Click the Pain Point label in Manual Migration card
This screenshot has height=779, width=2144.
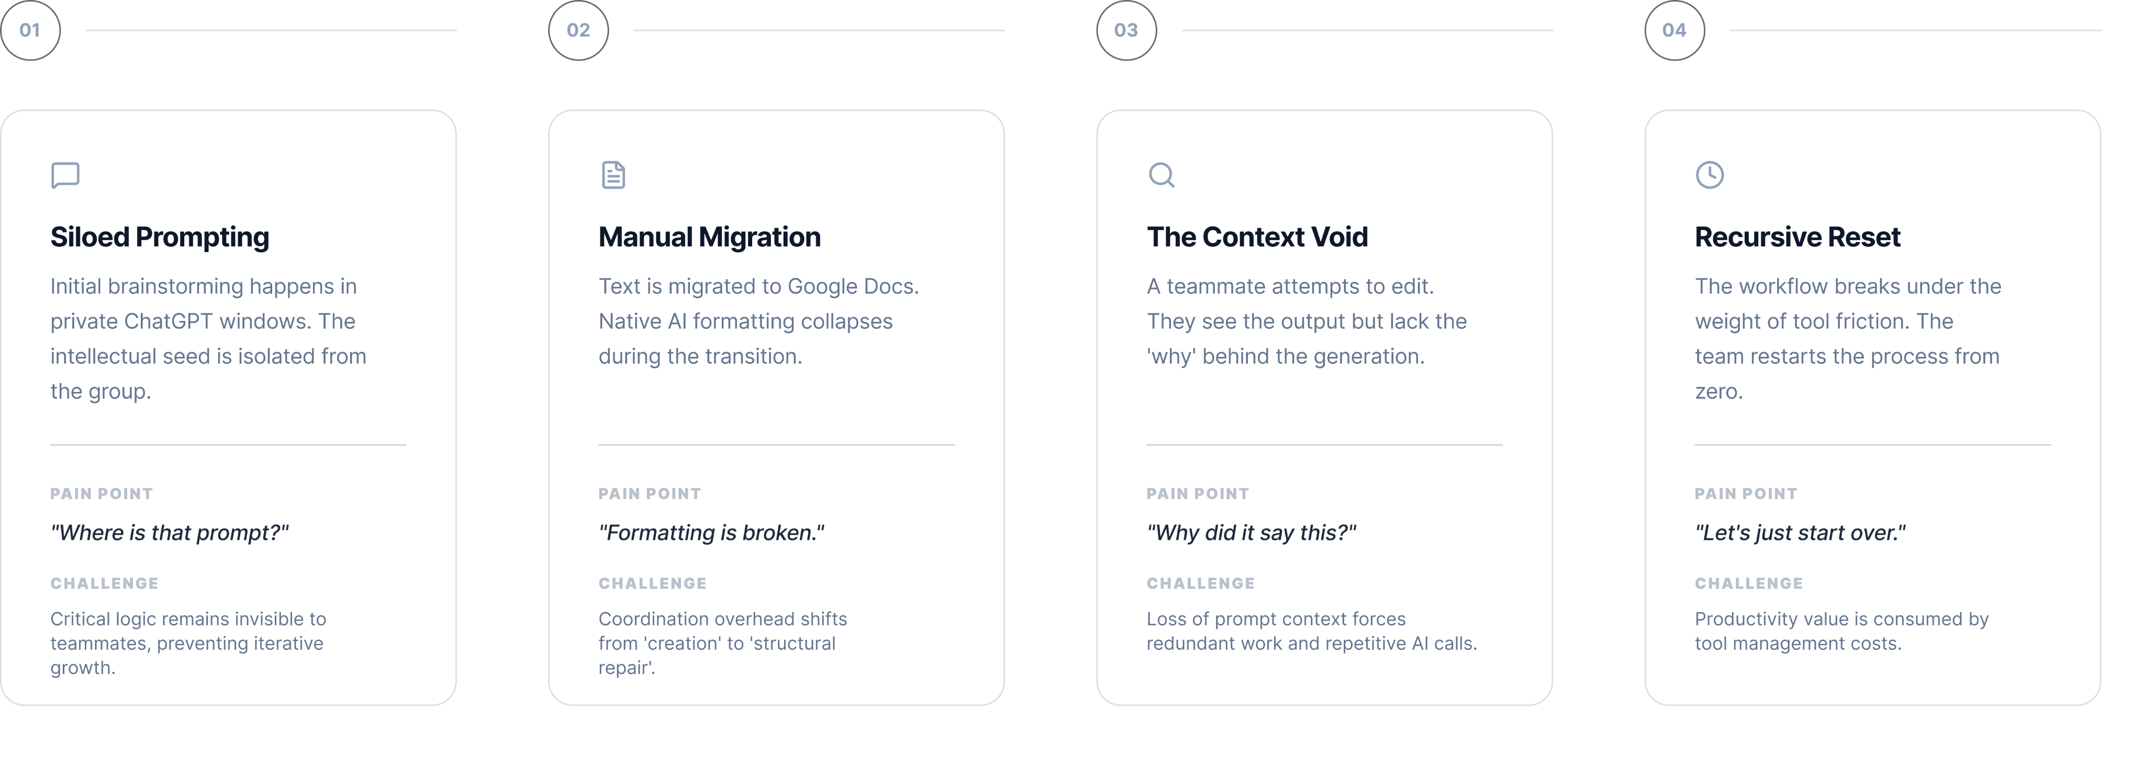(650, 493)
